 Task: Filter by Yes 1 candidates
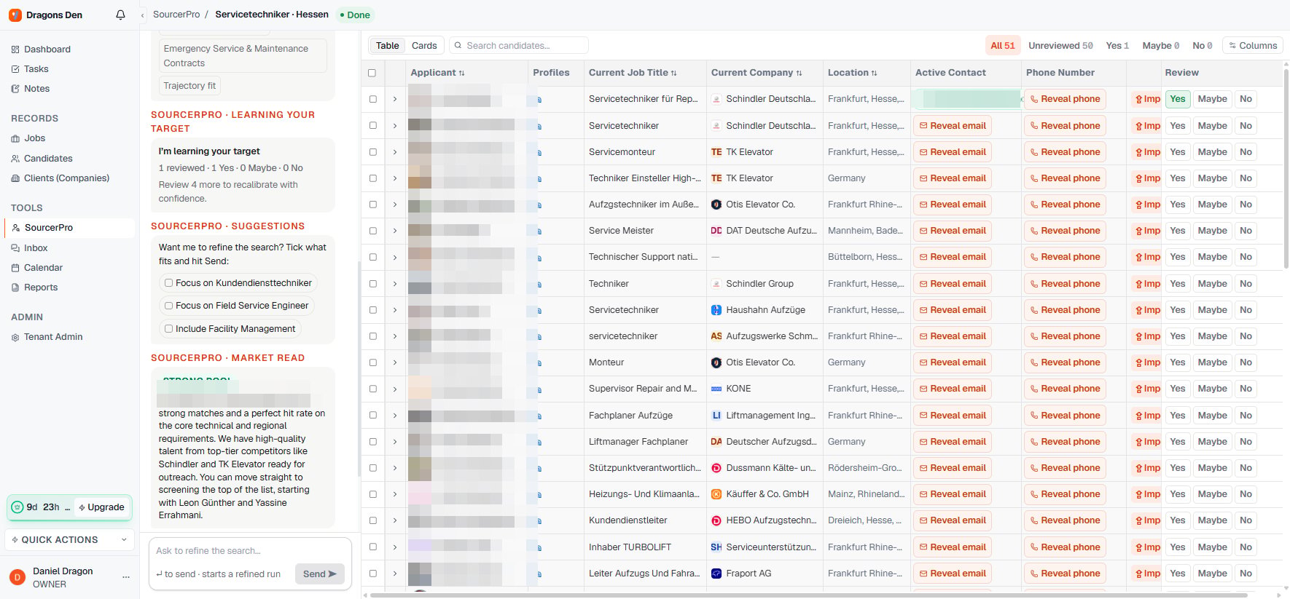click(1117, 46)
